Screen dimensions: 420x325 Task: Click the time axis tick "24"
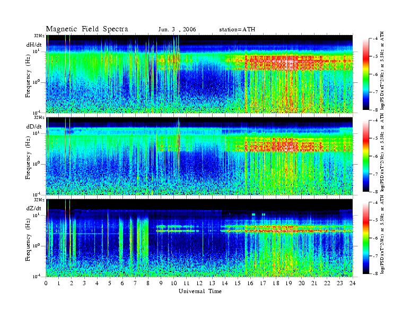pos(353,283)
